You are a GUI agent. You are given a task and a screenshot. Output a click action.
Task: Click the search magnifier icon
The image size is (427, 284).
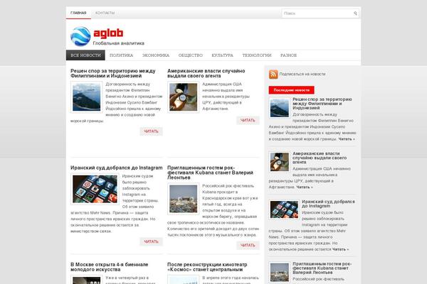(x=355, y=13)
